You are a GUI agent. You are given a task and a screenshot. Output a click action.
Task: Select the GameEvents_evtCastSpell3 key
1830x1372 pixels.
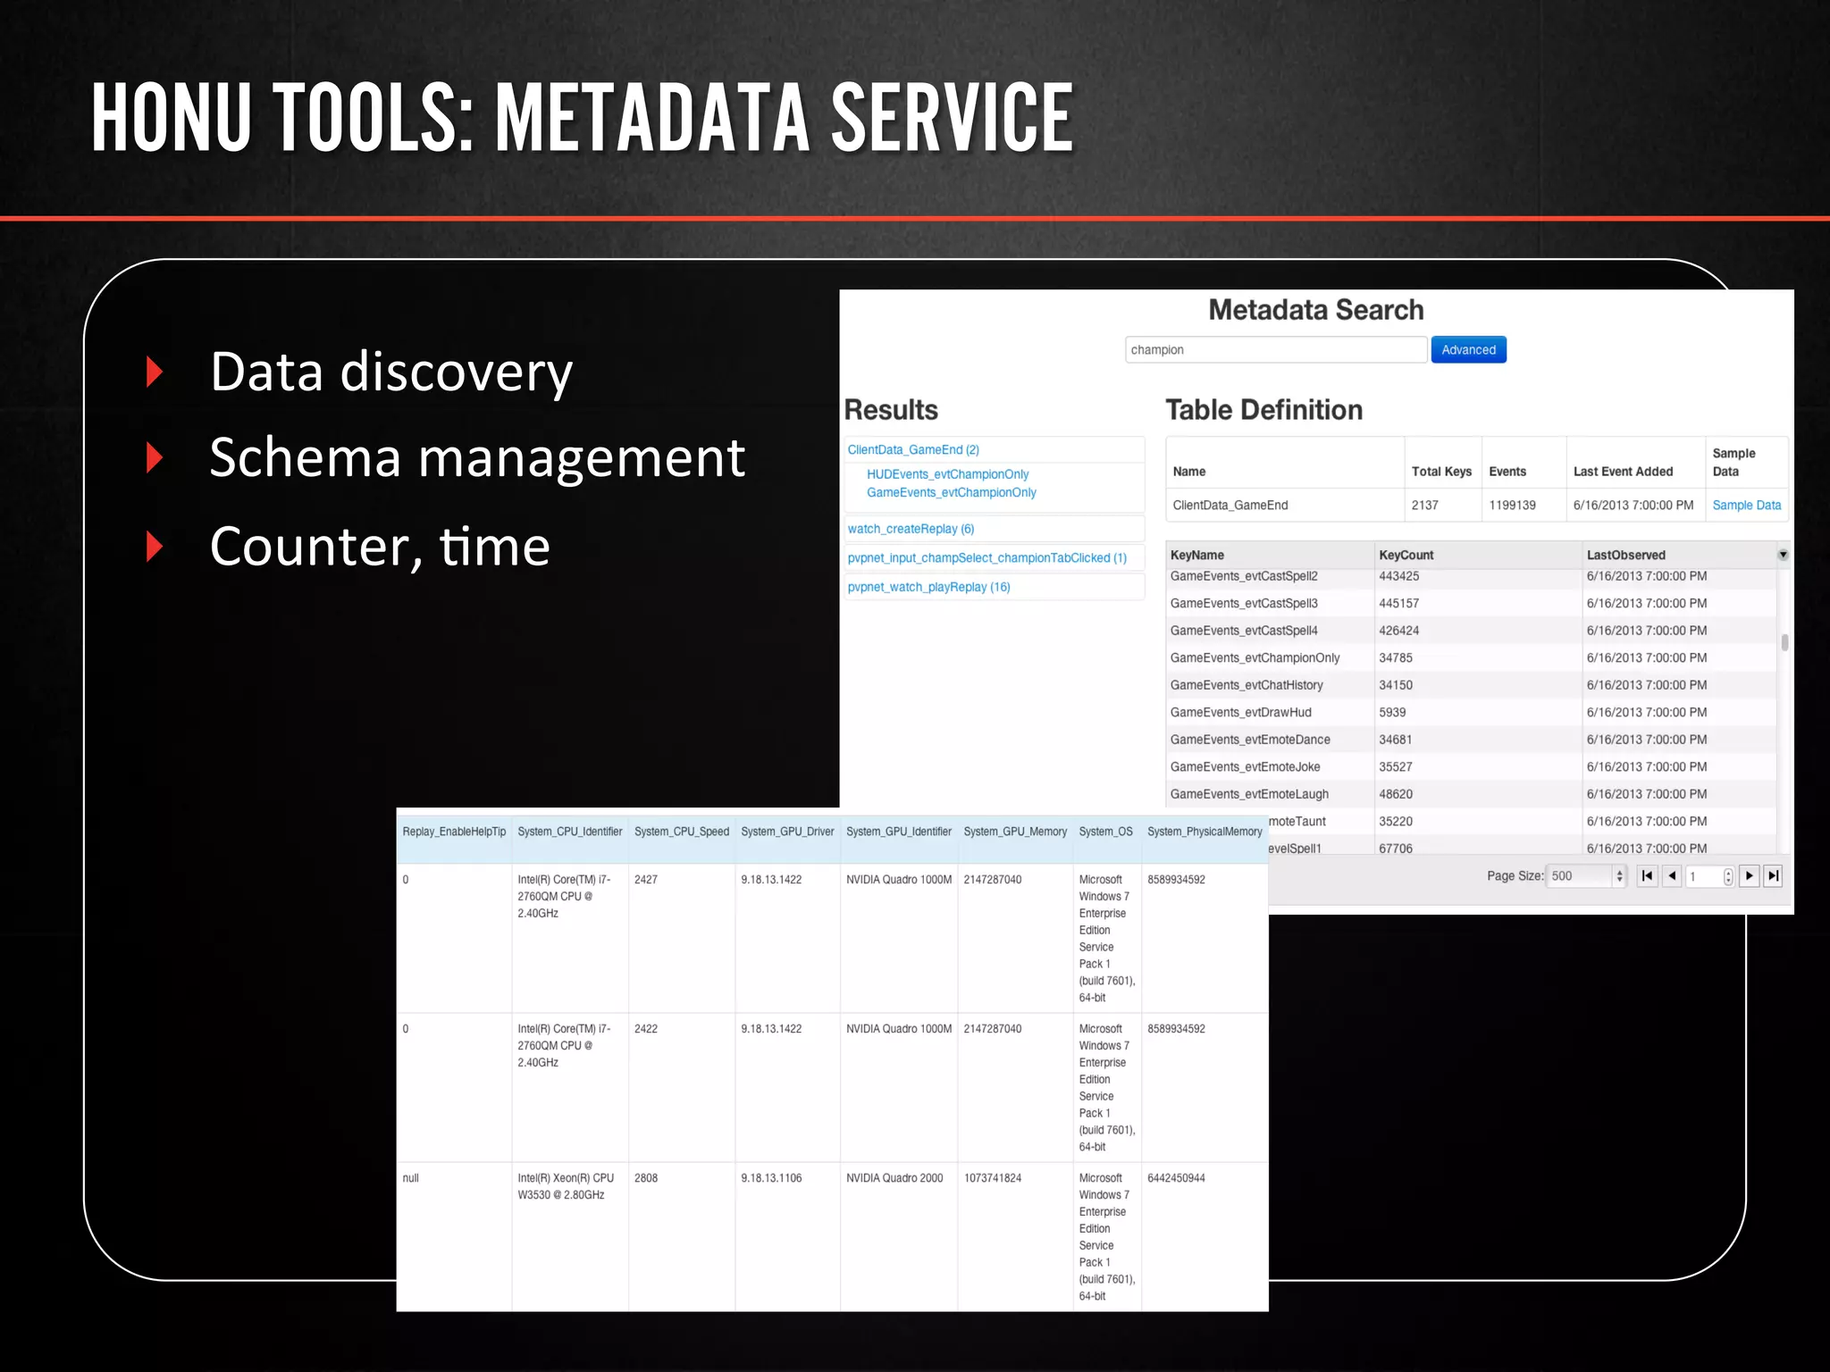[x=1243, y=604]
